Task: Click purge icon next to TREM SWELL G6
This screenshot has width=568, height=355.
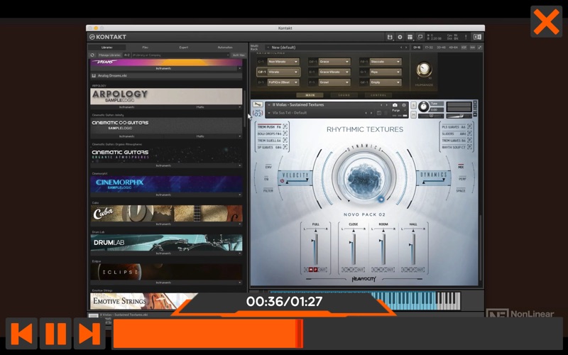Action: click(x=285, y=141)
